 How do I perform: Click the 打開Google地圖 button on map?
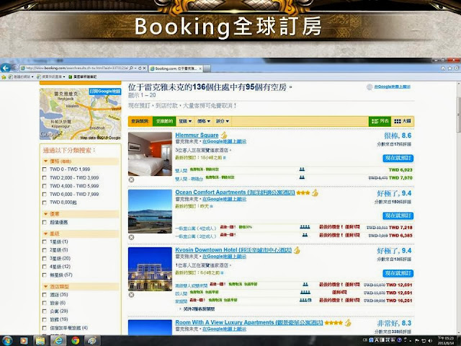(x=105, y=92)
